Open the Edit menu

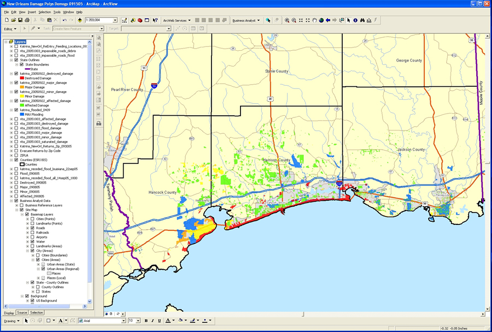[14, 12]
